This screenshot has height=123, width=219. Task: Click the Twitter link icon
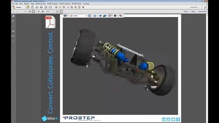(x=173, y=119)
